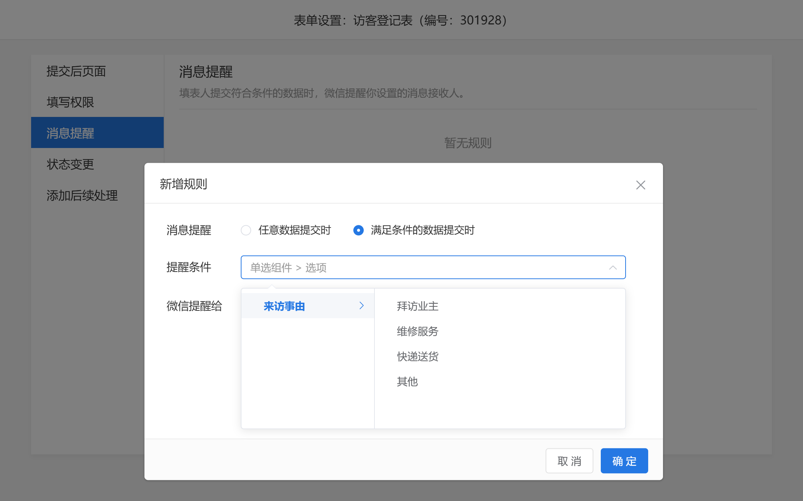Image resolution: width=803 pixels, height=501 pixels.
Task: Click the right arrow beside 来访事由
Action: [x=361, y=306]
